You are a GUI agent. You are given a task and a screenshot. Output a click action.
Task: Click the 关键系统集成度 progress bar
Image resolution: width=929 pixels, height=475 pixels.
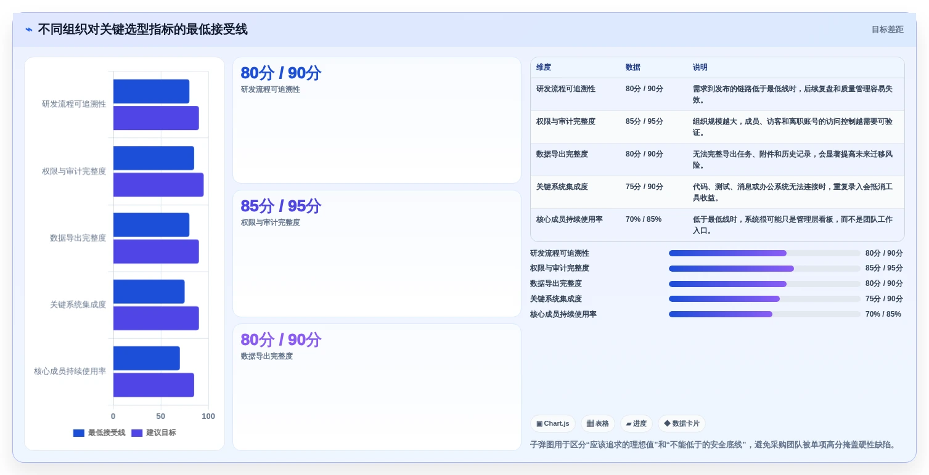[x=764, y=299]
